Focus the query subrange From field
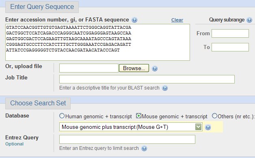The height and width of the screenshot is (158, 255). [230, 33]
